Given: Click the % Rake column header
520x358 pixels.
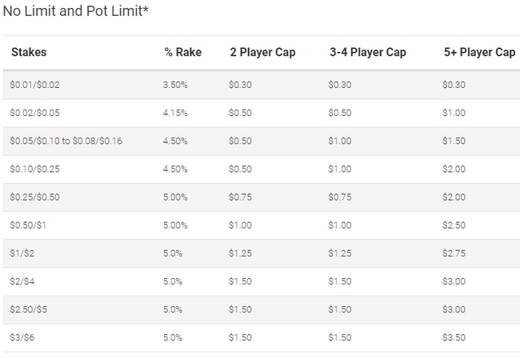Looking at the screenshot, I should (182, 52).
